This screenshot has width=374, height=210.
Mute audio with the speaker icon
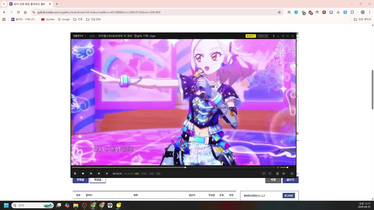pyautogui.click(x=278, y=167)
